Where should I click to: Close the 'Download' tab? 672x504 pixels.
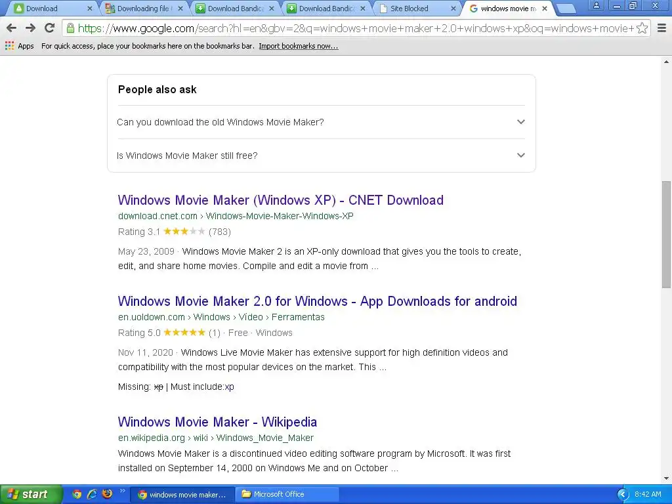point(89,9)
